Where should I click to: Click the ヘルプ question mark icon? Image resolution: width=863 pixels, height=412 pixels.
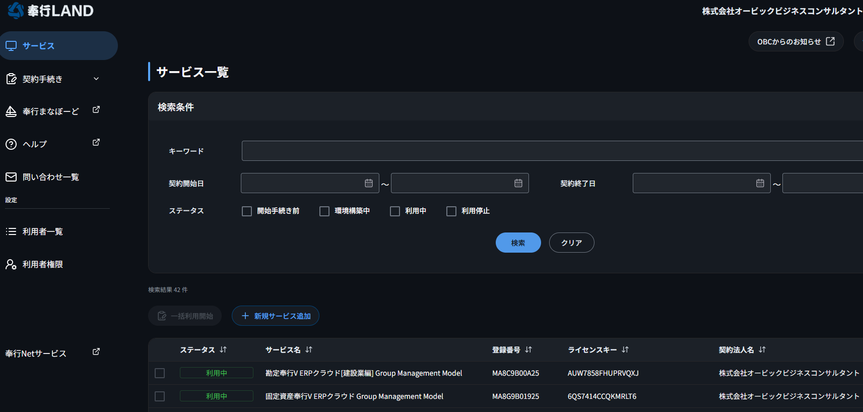[11, 144]
